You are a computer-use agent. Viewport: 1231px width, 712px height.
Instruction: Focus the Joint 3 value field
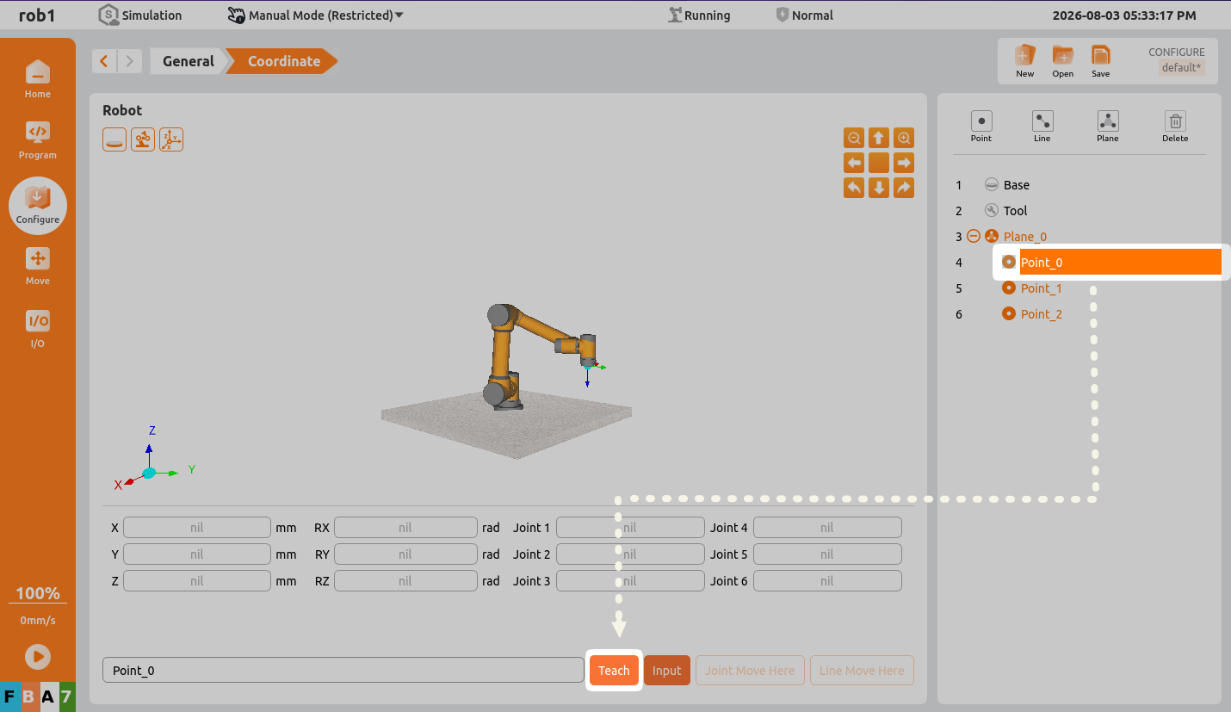click(x=630, y=581)
